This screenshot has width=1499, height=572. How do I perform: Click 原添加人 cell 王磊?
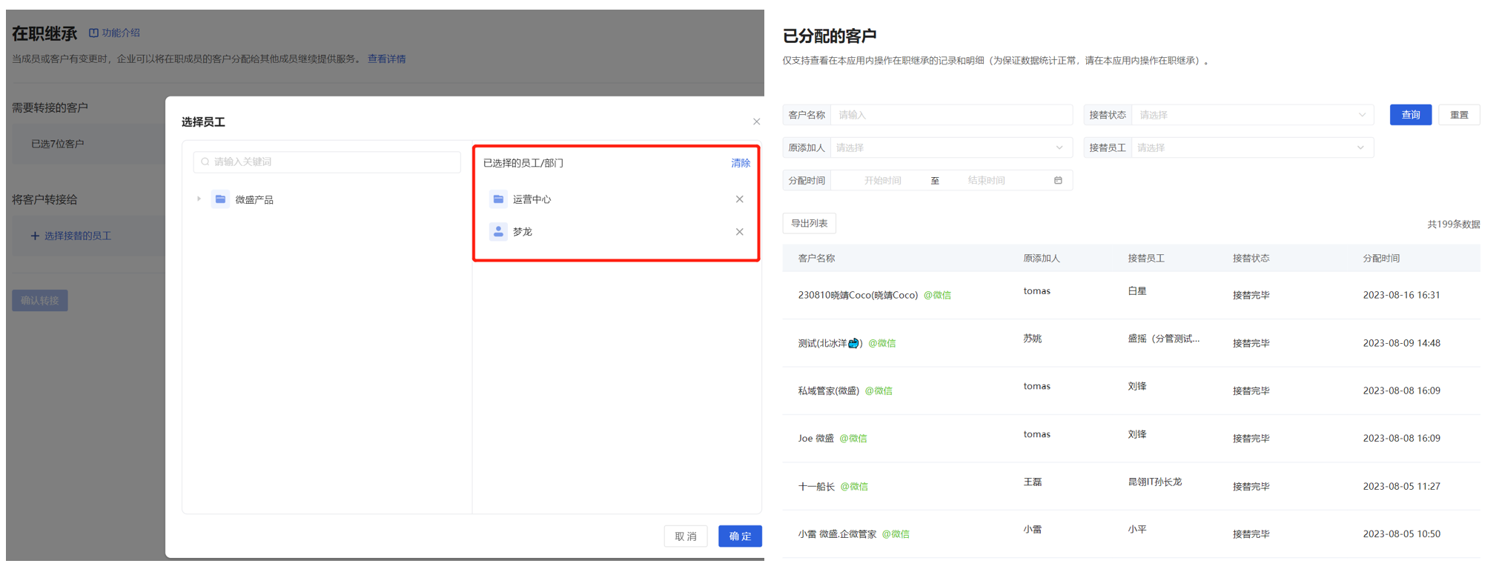click(x=1033, y=482)
